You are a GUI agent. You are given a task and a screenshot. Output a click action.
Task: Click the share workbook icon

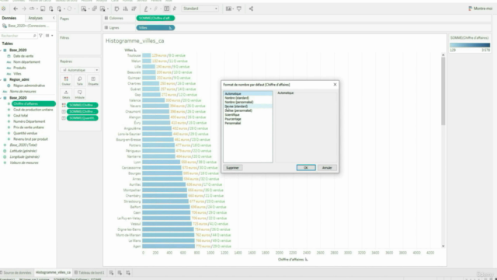251,9
